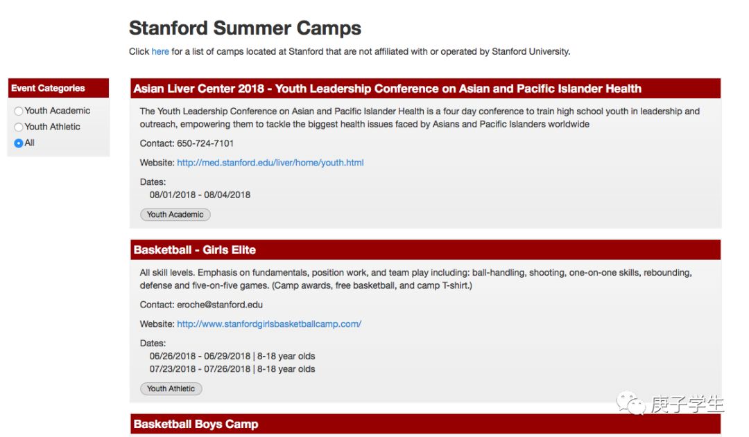Image resolution: width=749 pixels, height=437 pixels.
Task: Click the 08/01/2018 - 08/04/2018 date range
Action: tap(200, 195)
